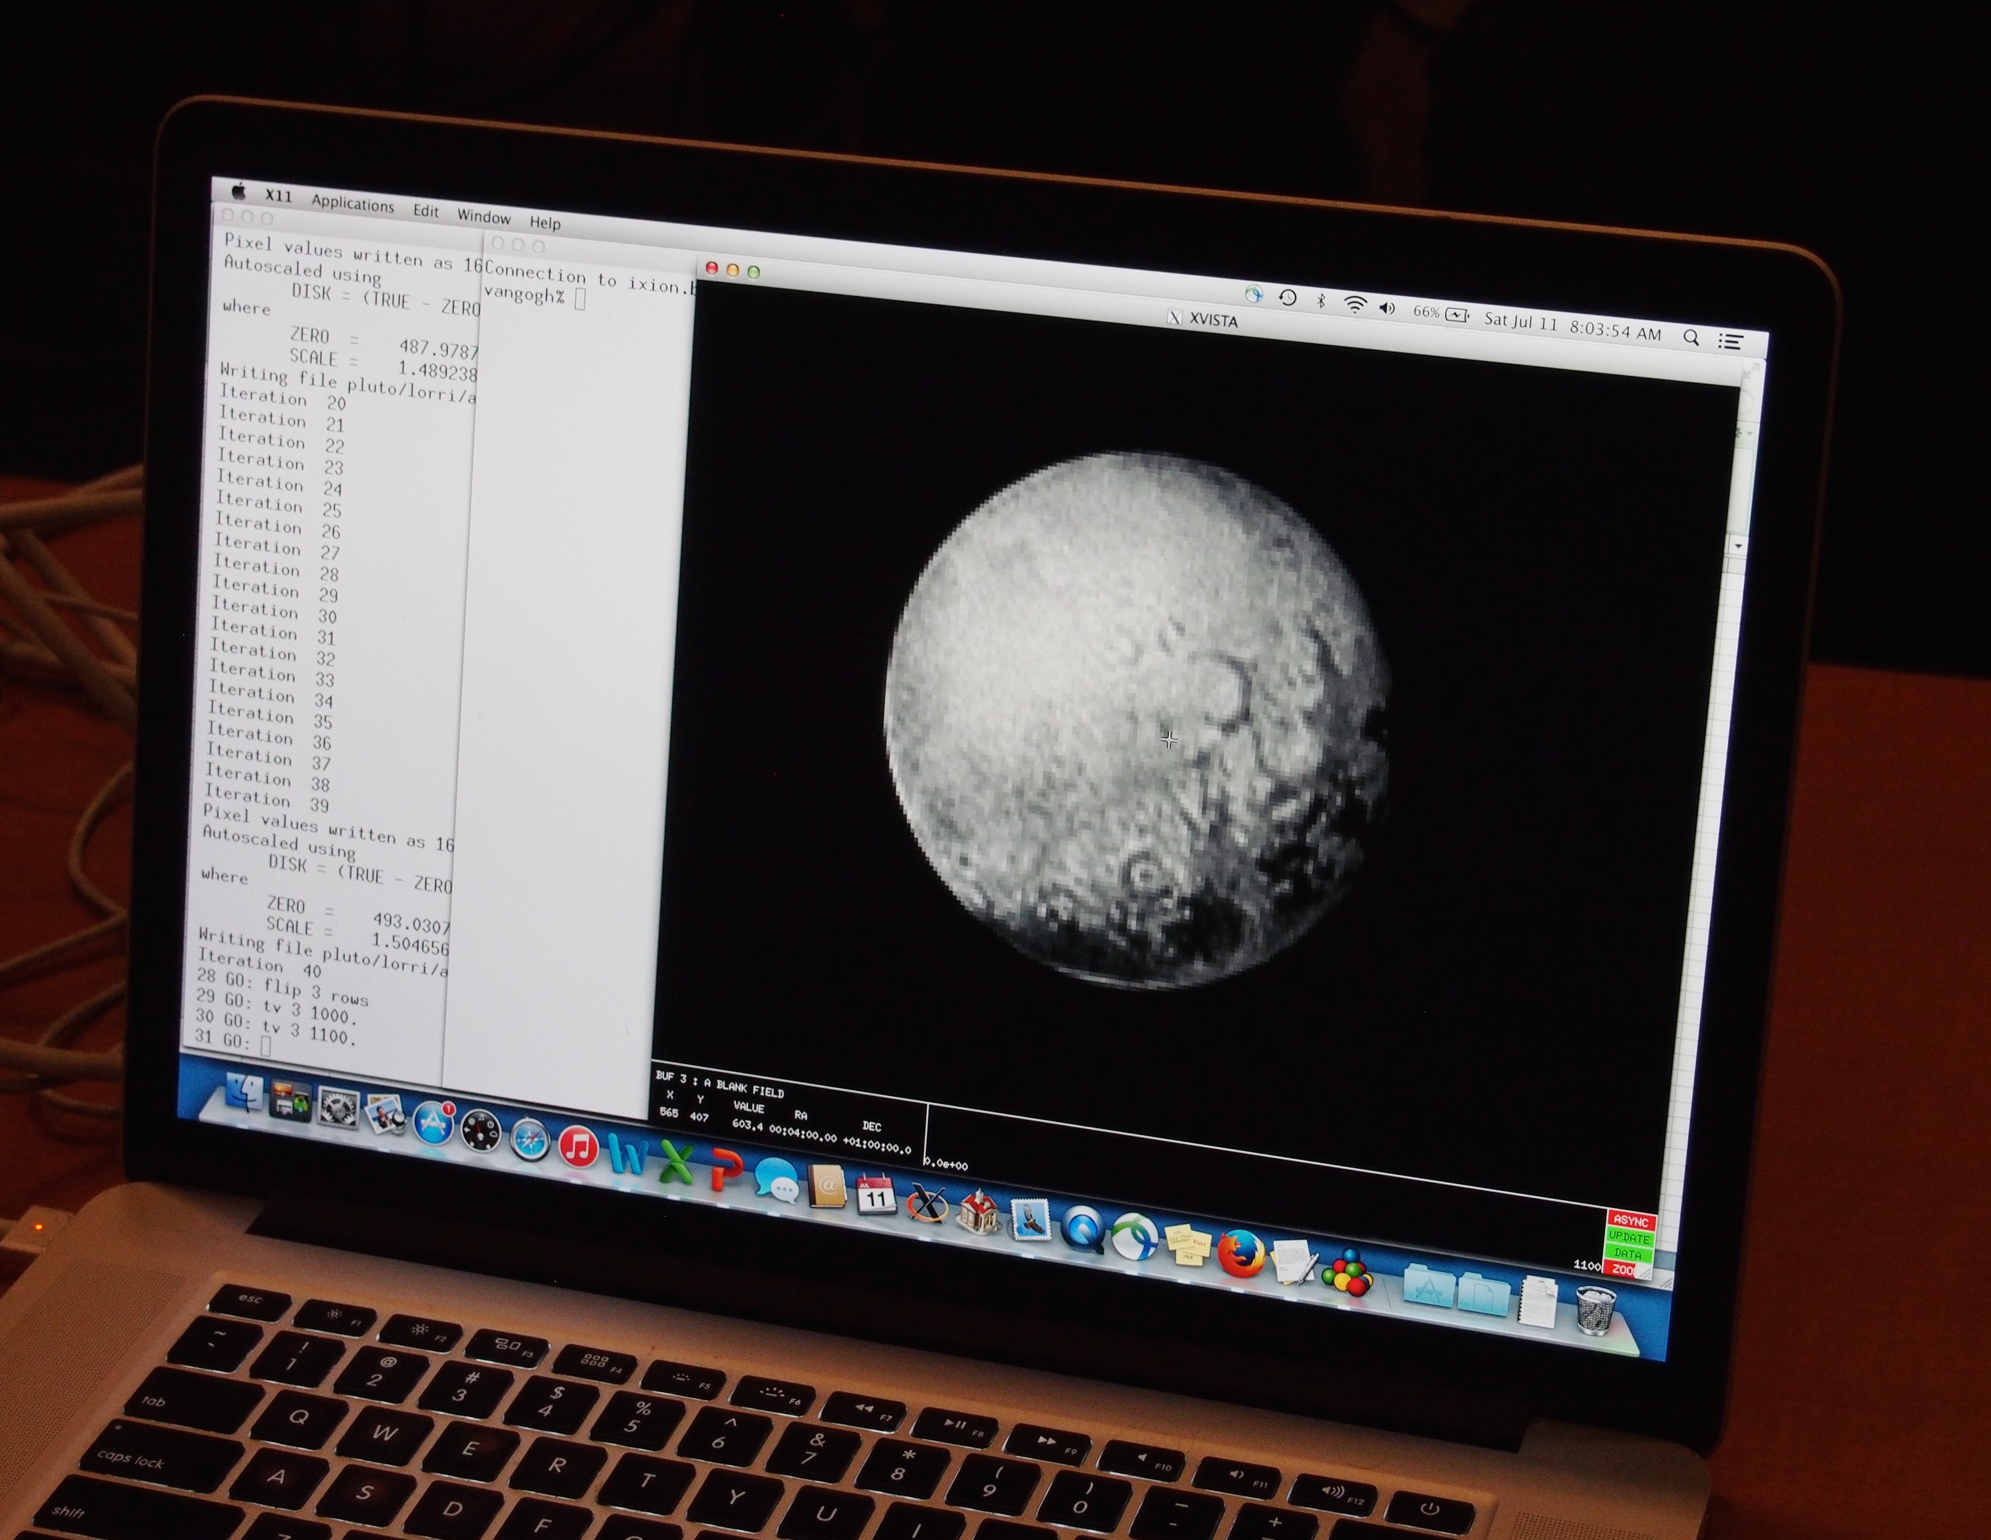Open the Wi-Fi status menu
1991x1540 pixels.
(1356, 305)
